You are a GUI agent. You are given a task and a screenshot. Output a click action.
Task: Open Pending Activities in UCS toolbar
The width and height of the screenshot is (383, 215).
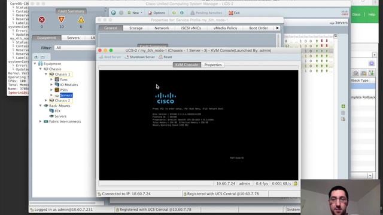(x=206, y=13)
